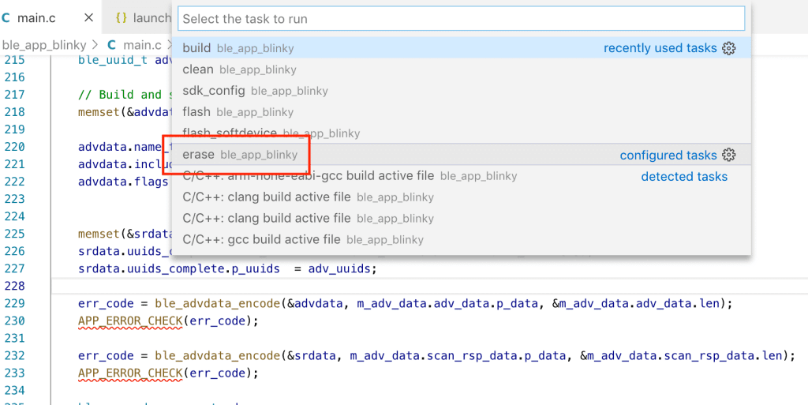Click adv_uuids on line 227
The width and height of the screenshot is (808, 405).
(x=339, y=269)
